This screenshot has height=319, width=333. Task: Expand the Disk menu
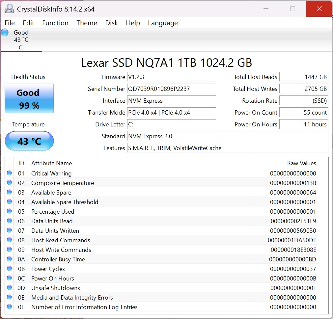click(111, 23)
